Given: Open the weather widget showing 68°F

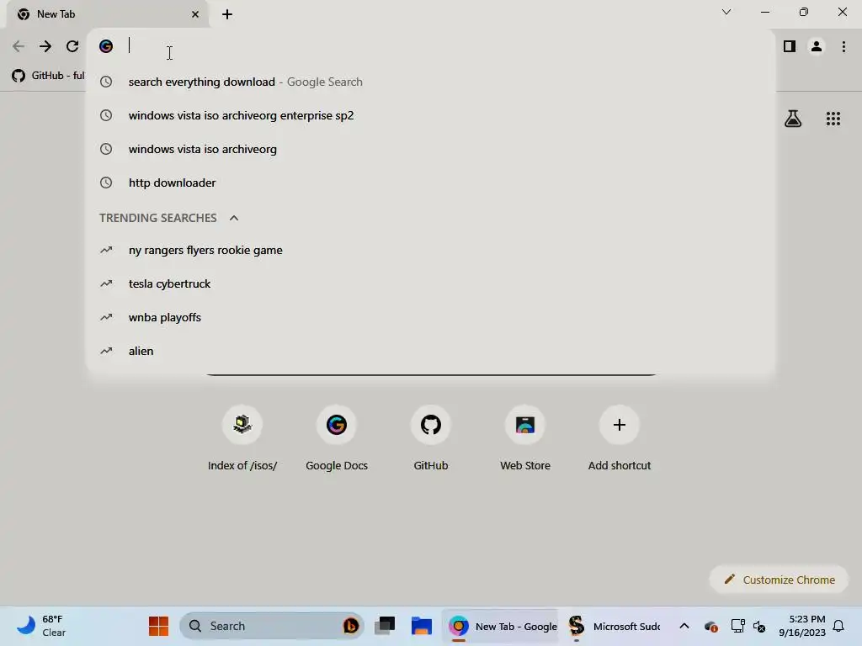Looking at the screenshot, I should (41, 626).
